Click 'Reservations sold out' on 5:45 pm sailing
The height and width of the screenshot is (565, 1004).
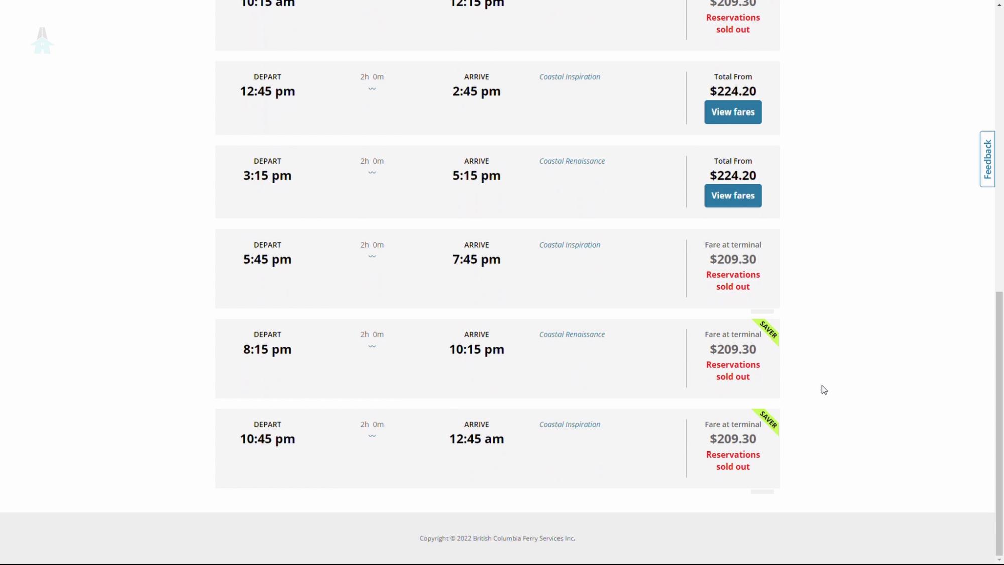click(733, 281)
